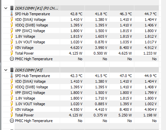This screenshot has width=166, height=130.
Task: Click lightning icon for DIMM #1 VDD (SWA) Voltage
Action: 12,20
